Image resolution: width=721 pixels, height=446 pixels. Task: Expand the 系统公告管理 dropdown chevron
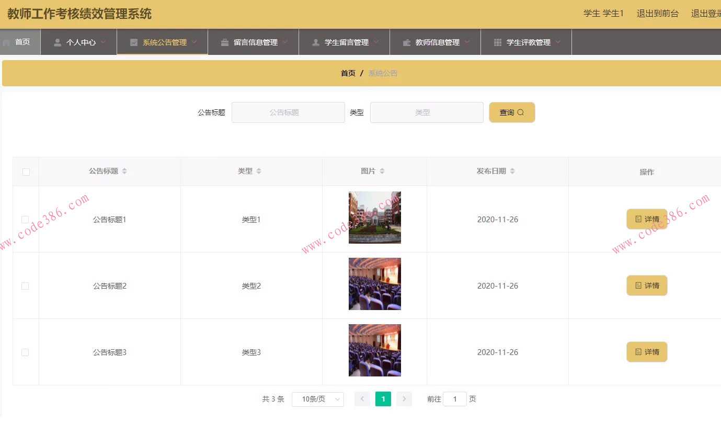pos(194,42)
